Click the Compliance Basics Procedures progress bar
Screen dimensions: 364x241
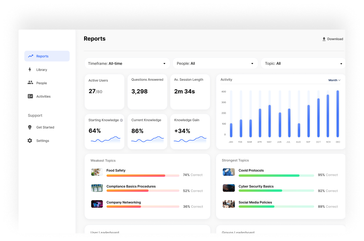click(x=143, y=191)
